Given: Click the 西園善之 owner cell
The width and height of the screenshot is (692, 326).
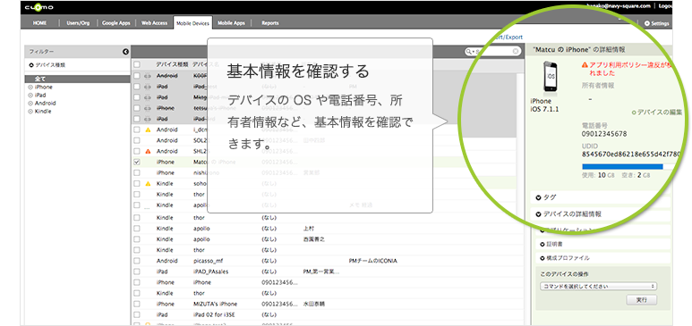Looking at the screenshot, I should pyautogui.click(x=314, y=239).
